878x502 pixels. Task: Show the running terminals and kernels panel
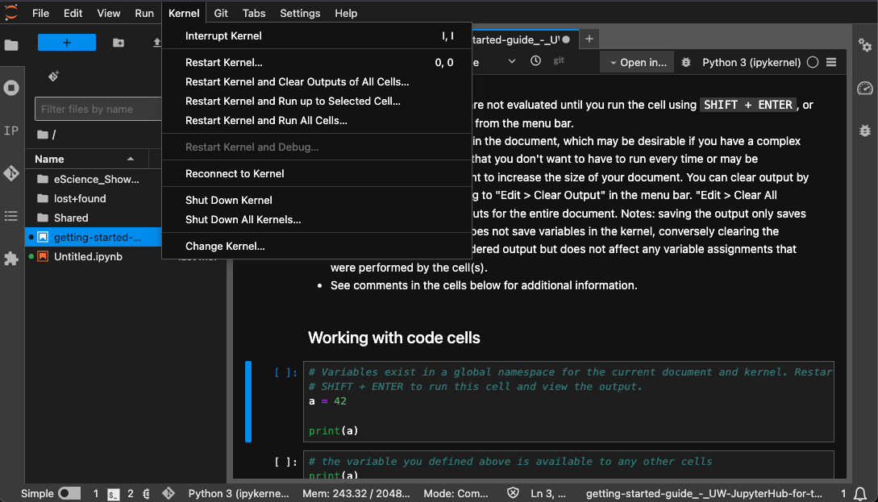[11, 89]
